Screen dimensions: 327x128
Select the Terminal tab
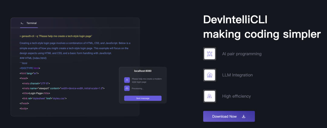point(29,23)
